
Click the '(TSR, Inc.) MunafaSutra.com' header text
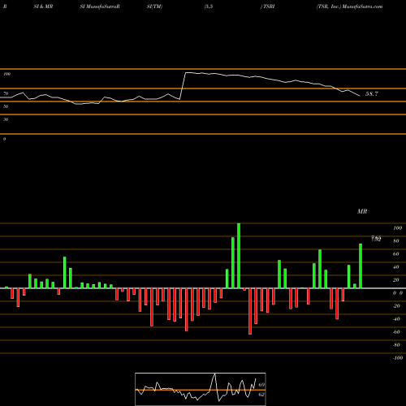349,6
